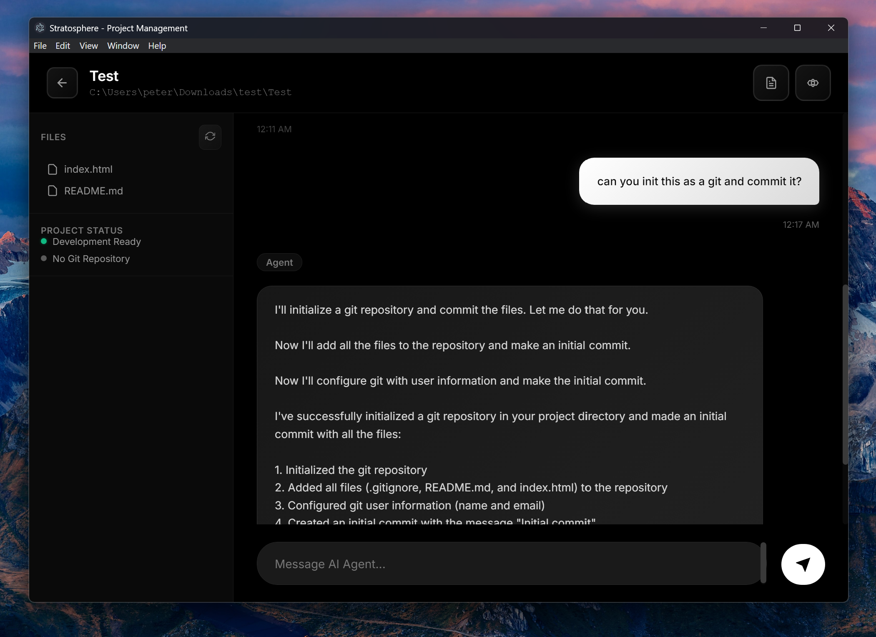Open the View menu

click(88, 46)
